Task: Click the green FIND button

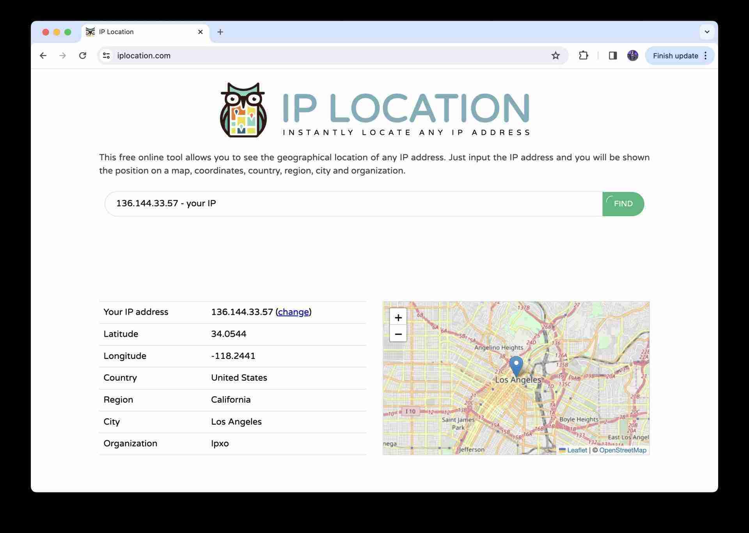Action: coord(623,204)
